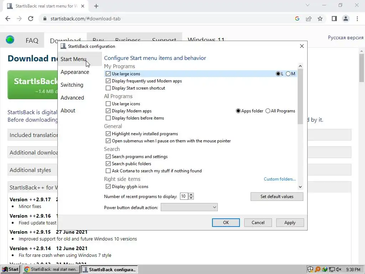Go back in the Chrome browser
Viewport: 365px width, 274px height.
(8, 19)
